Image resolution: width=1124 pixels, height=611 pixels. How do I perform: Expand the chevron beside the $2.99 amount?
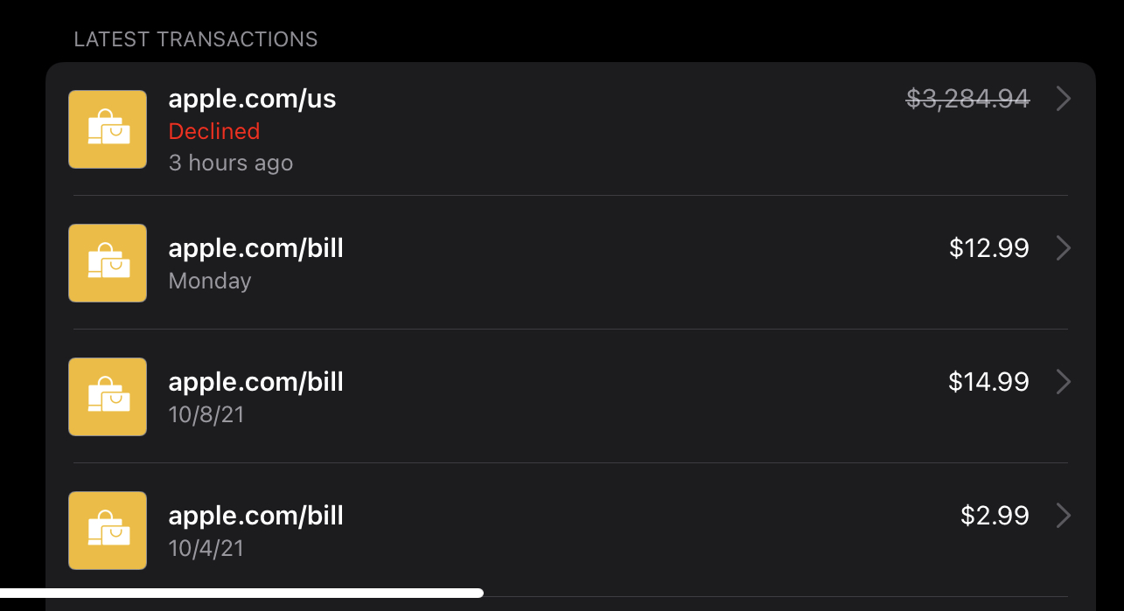(1063, 516)
